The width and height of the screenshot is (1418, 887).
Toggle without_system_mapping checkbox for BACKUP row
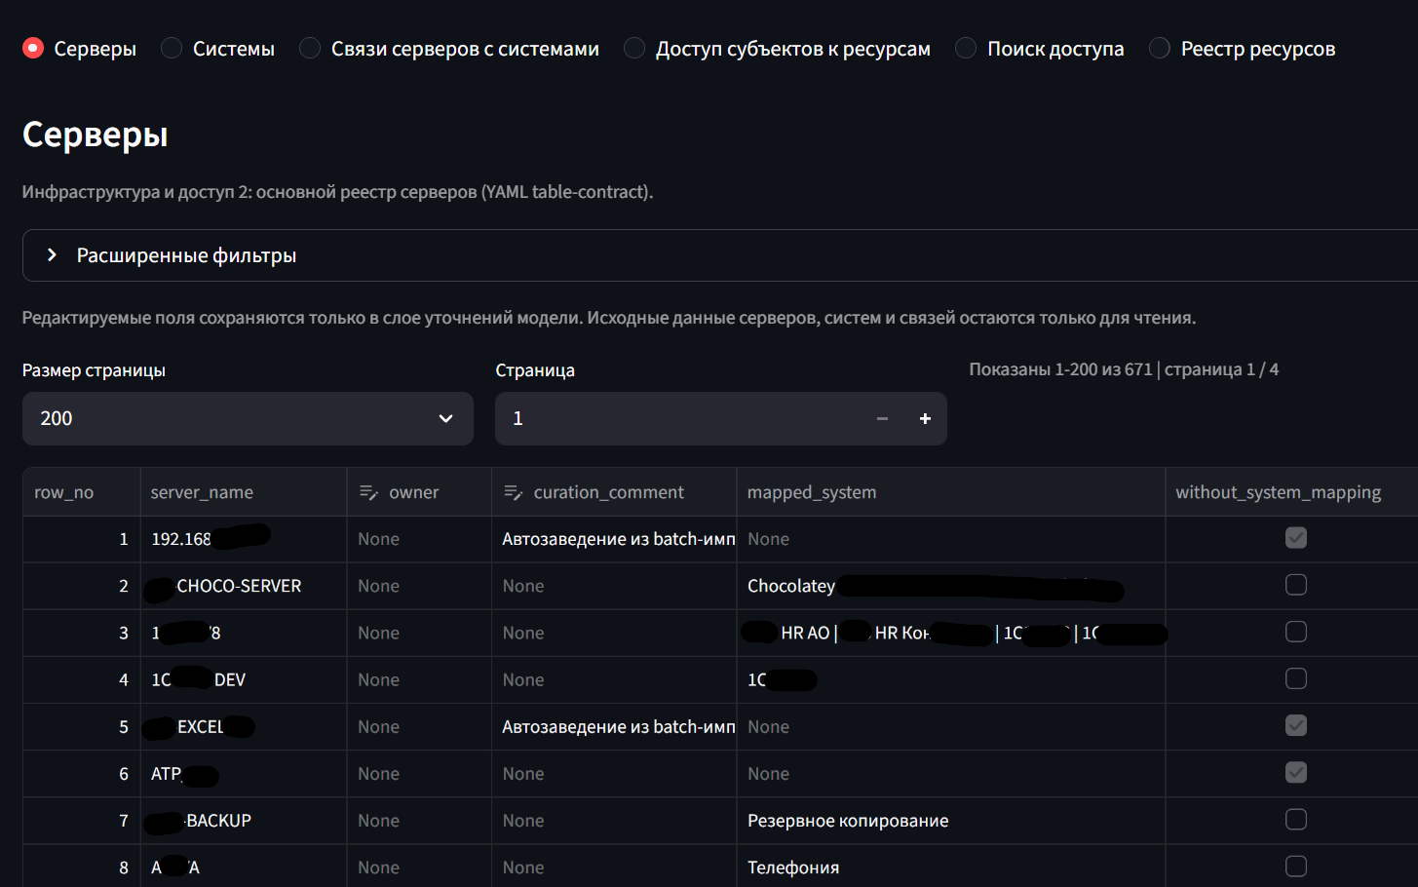tap(1296, 820)
